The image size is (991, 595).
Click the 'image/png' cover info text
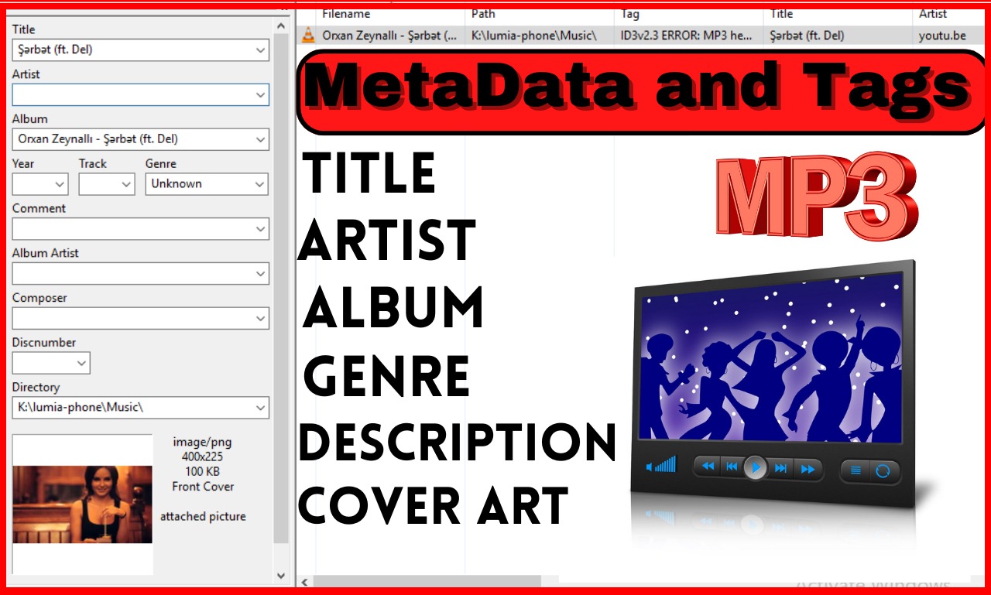[x=202, y=443]
